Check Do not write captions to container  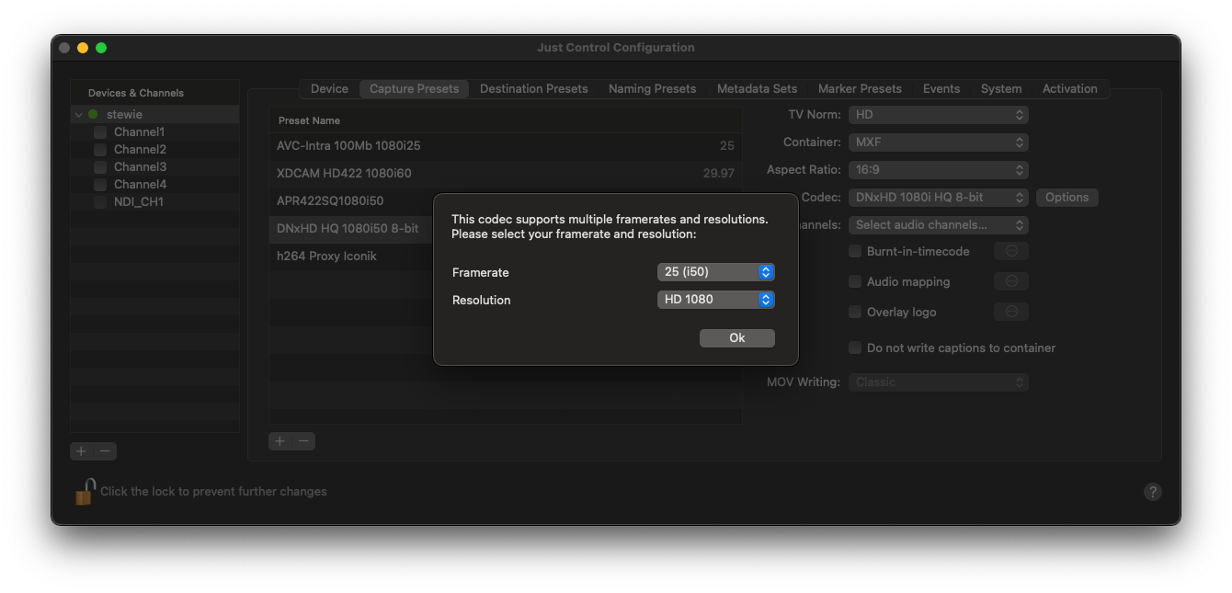(x=855, y=348)
